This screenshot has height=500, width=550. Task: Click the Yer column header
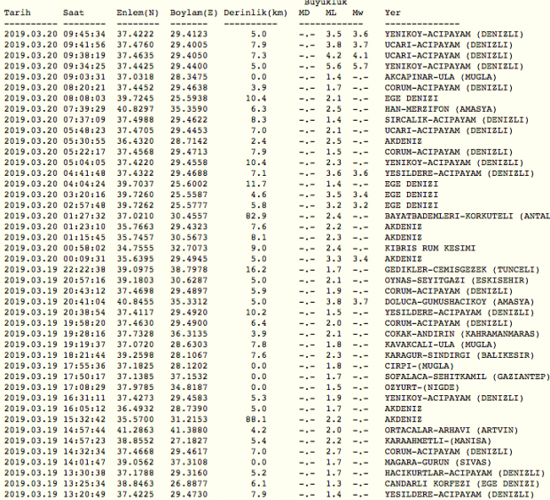(392, 14)
